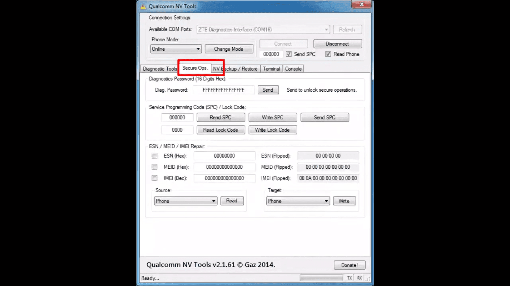This screenshot has width=510, height=286.
Task: Open the Terminal tab
Action: click(271, 69)
